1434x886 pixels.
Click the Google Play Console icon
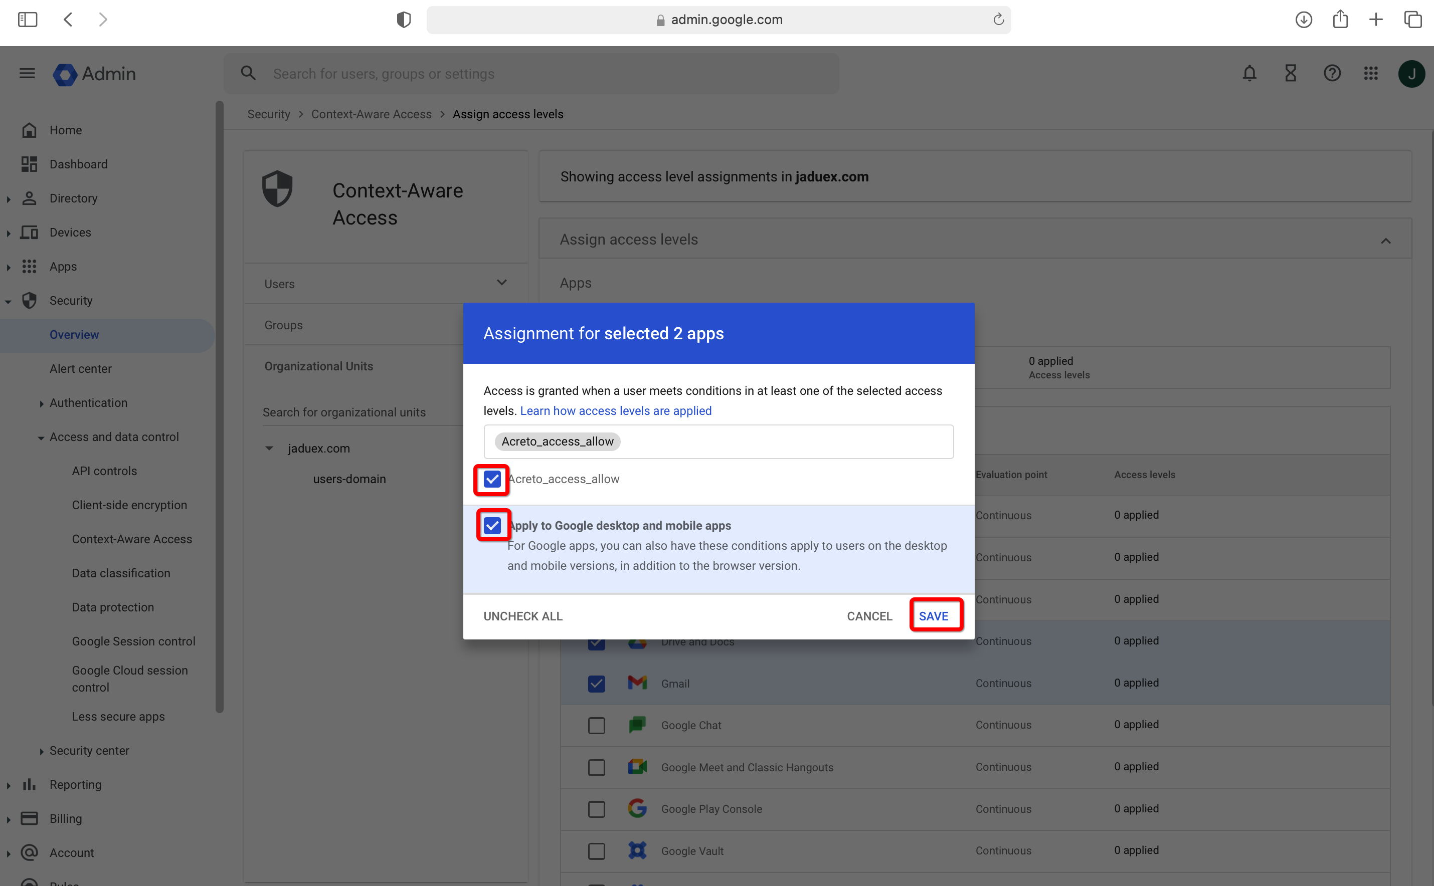pos(637,809)
